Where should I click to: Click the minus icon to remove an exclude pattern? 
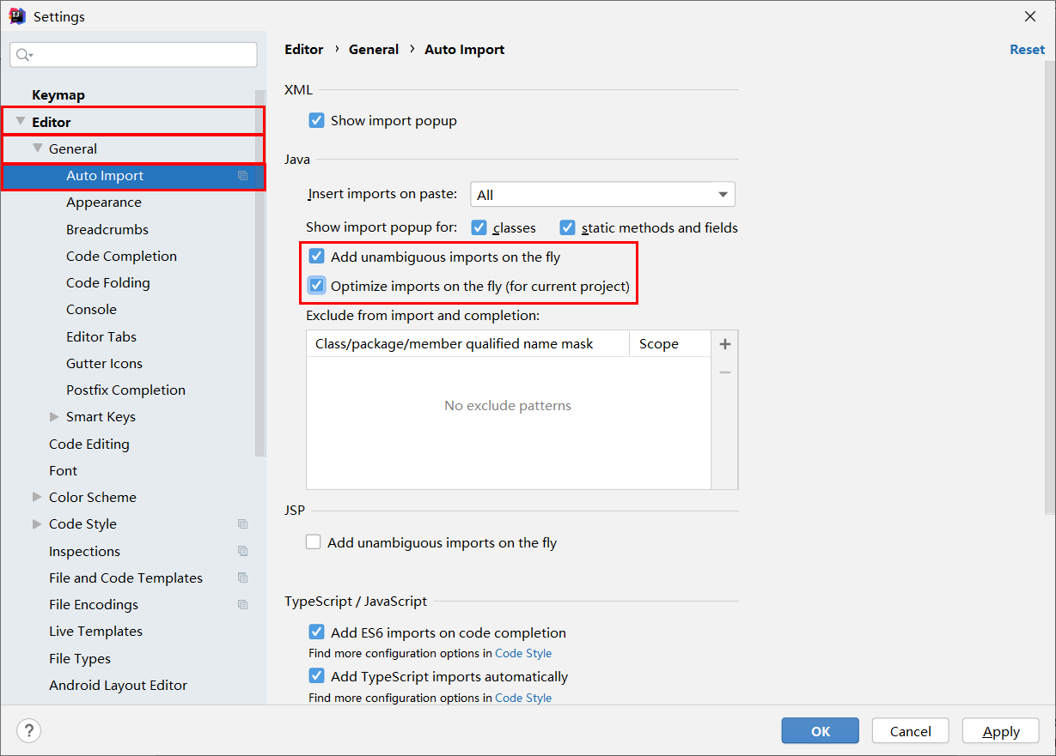[x=725, y=372]
